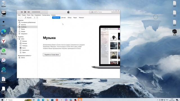Switch to the Радио tab
Viewport: 180px width, 101px height.
[x=75, y=17]
